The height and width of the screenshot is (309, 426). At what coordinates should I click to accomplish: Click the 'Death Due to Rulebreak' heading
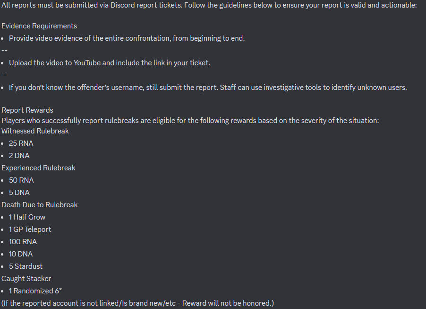coord(39,205)
